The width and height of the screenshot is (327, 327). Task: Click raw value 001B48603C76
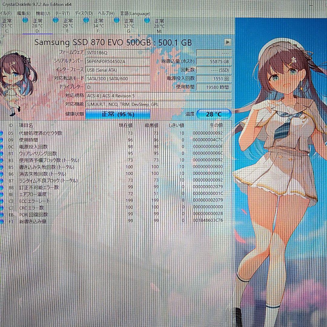point(208,220)
